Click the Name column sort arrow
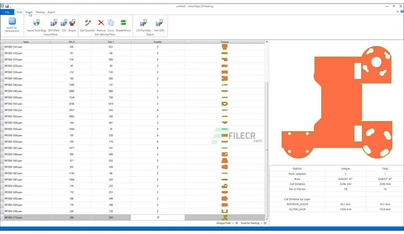The height and width of the screenshot is (234, 404). point(50,42)
